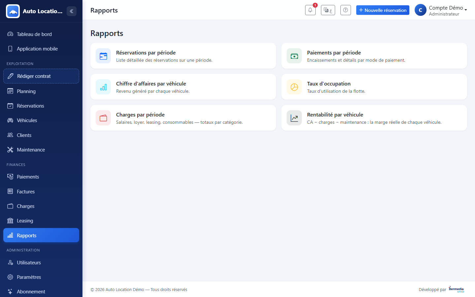Click the Abonnement sparkle icon

pos(10,291)
